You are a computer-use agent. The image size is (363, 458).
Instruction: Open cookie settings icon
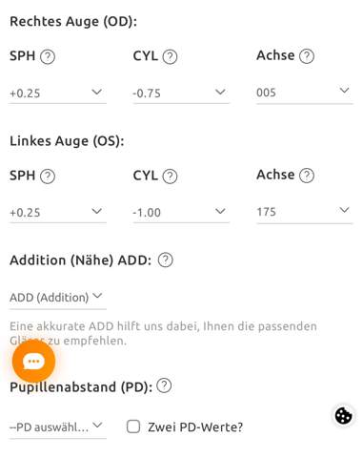click(x=344, y=415)
